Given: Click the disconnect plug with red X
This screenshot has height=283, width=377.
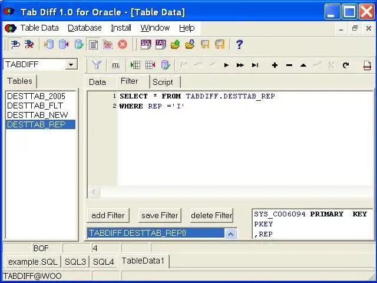Looking at the screenshot, I should tap(29, 45).
